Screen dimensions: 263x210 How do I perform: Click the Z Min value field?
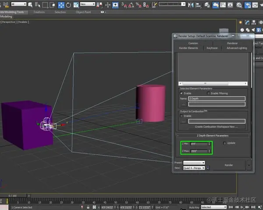coord(199,144)
